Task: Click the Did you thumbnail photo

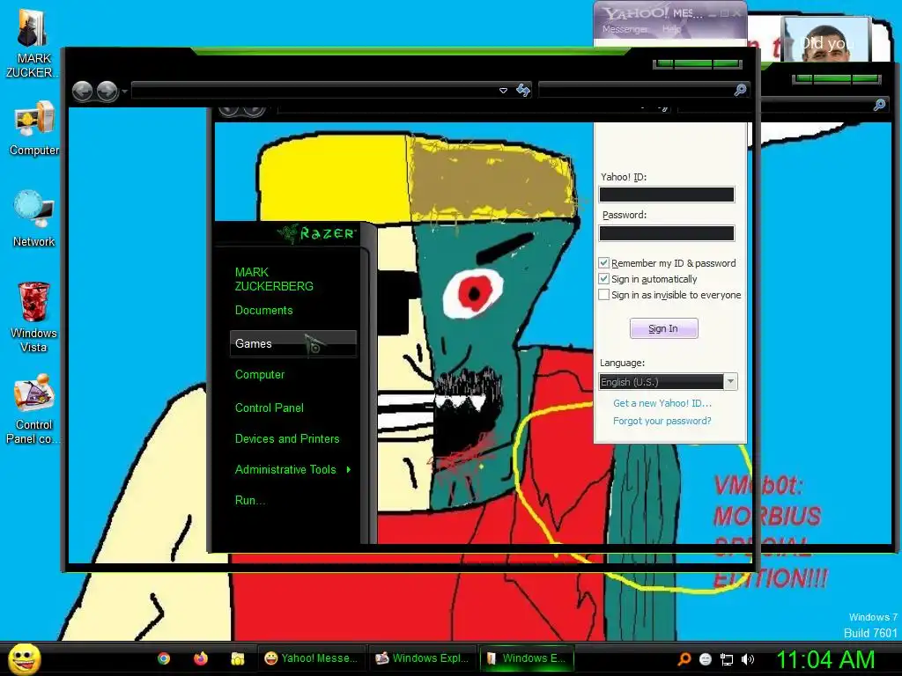Action: pos(826,39)
